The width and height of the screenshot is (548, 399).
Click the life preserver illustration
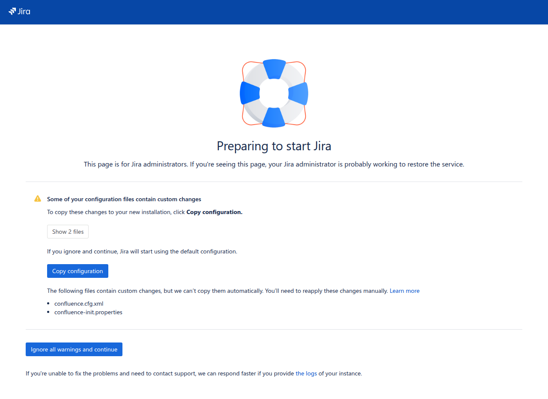274,93
